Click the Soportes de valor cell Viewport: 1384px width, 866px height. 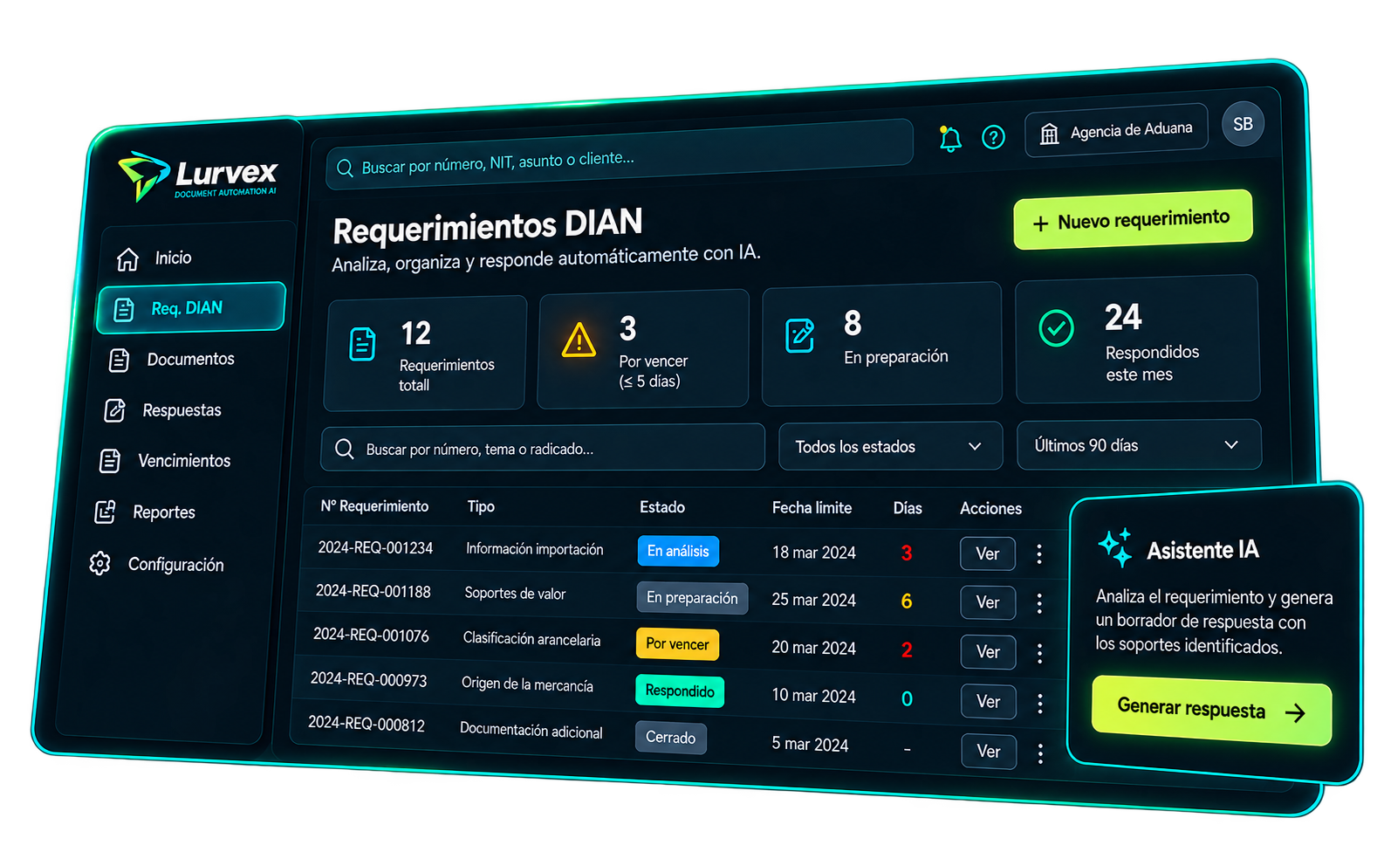515,594
